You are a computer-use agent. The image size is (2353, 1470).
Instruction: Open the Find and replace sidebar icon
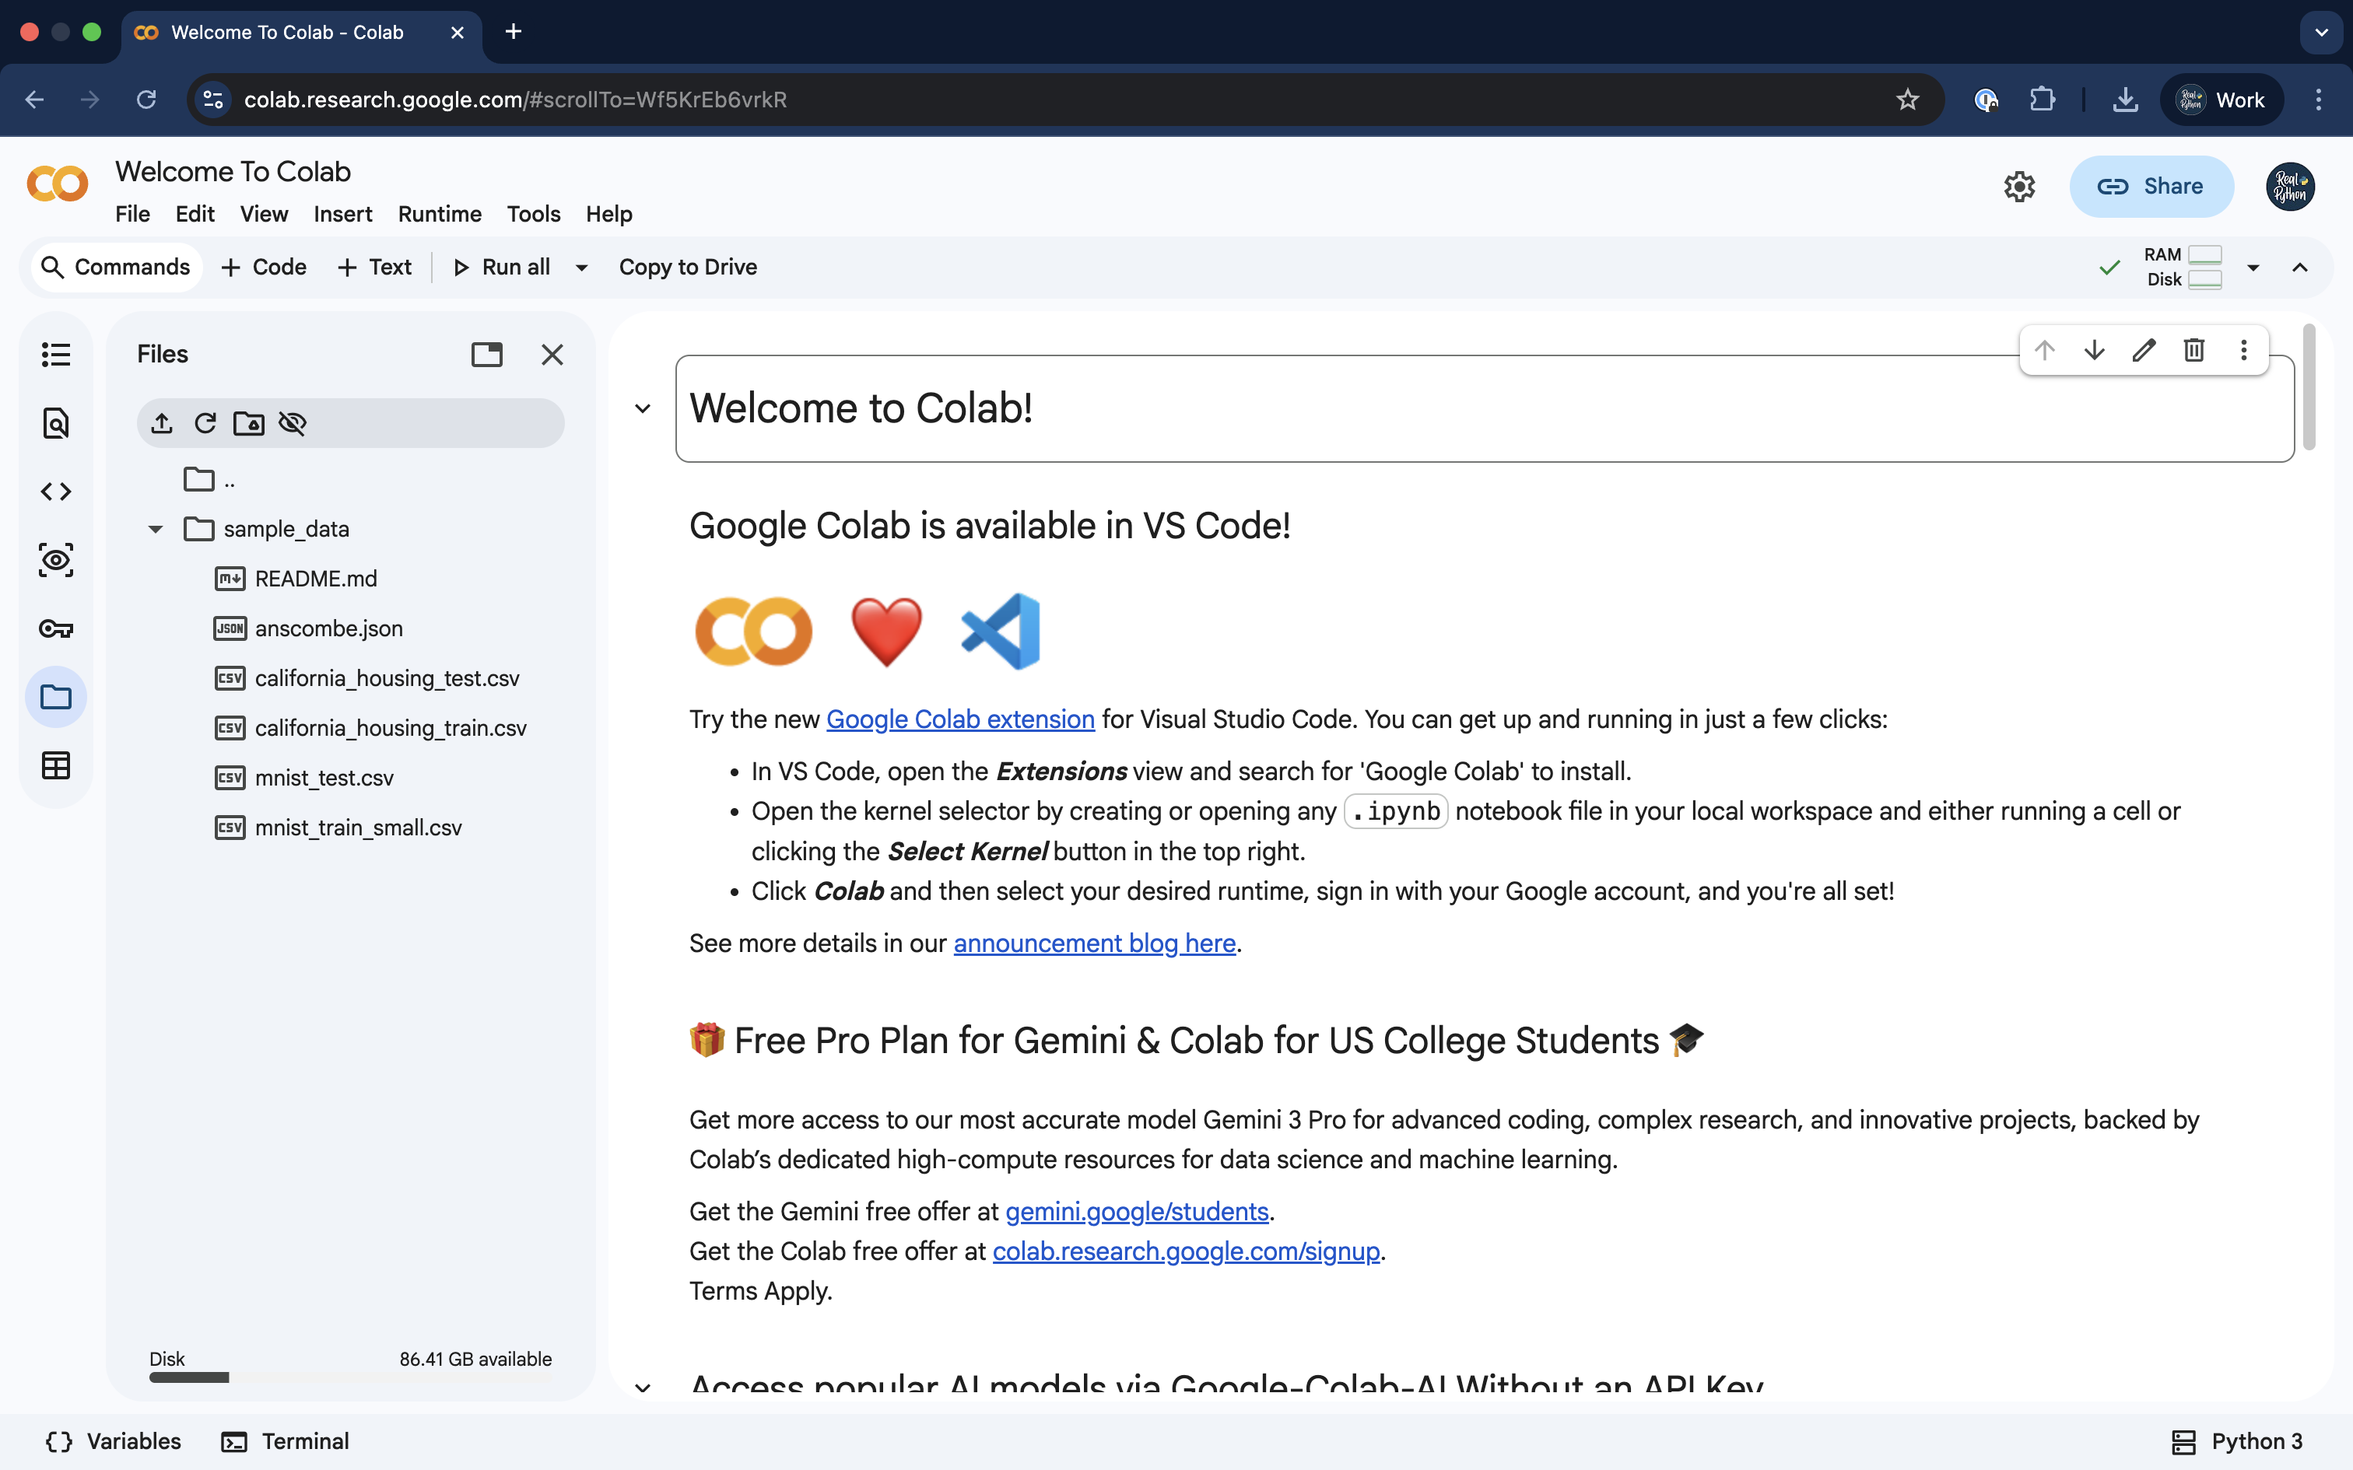click(56, 423)
